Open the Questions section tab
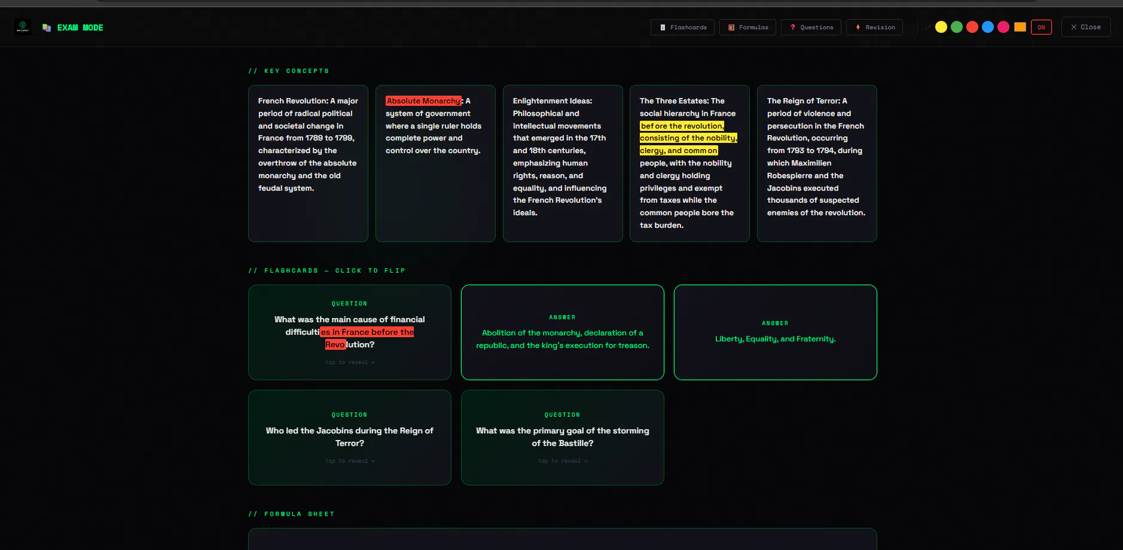The width and height of the screenshot is (1123, 550). 811,27
